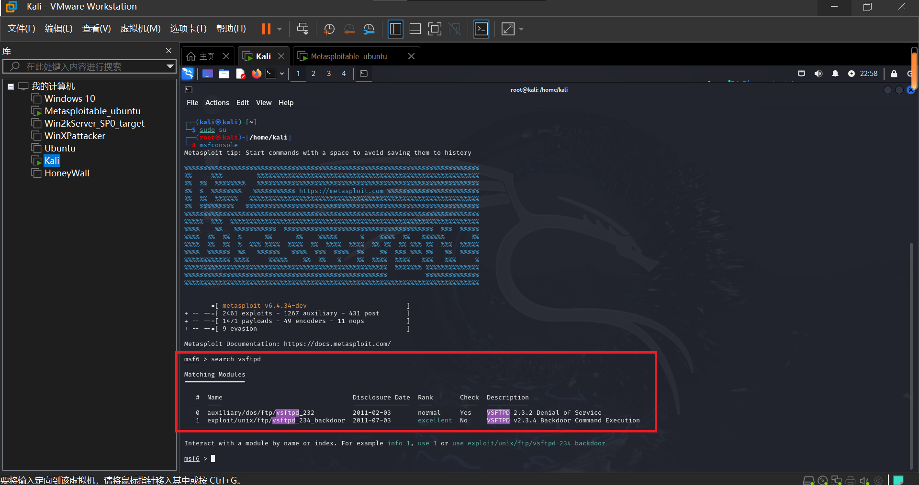Screen dimensions: 919x485
Task: Select Metasploitable_ubuntu in the library tree
Action: pos(92,111)
